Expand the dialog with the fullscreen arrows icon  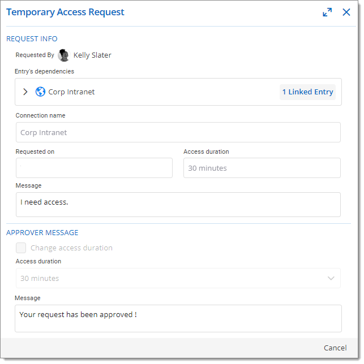pyautogui.click(x=327, y=12)
